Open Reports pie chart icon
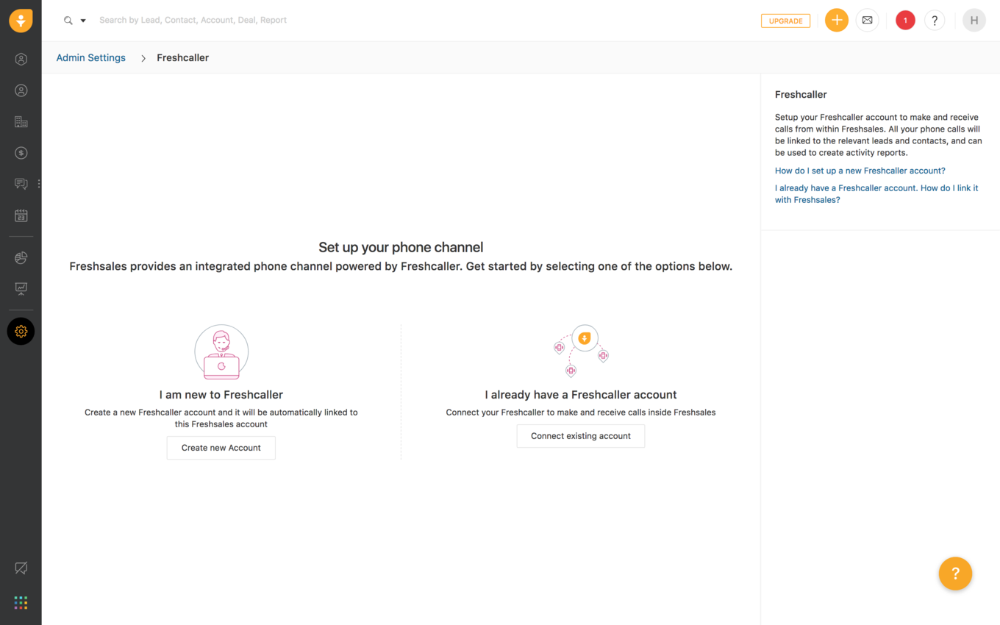Image resolution: width=1000 pixels, height=625 pixels. click(x=21, y=257)
